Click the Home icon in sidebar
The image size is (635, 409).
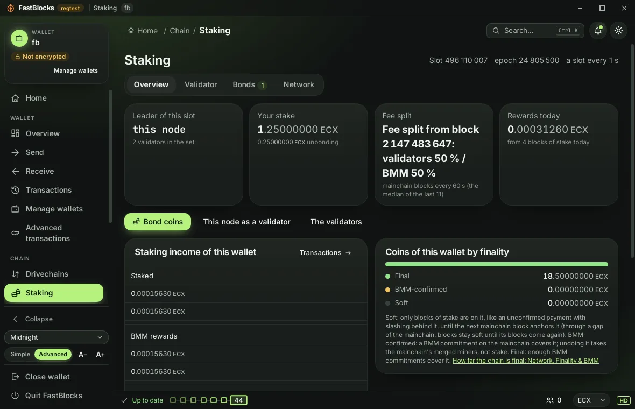[x=16, y=98]
